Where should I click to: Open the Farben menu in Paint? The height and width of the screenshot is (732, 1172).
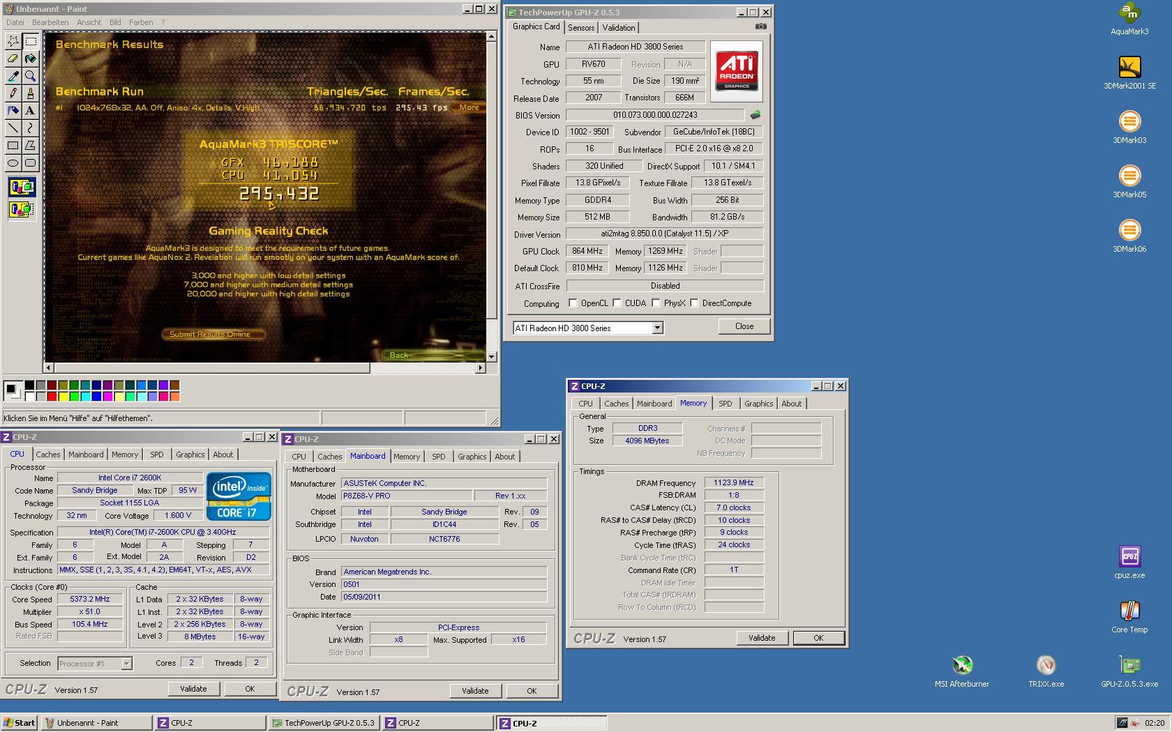click(141, 22)
